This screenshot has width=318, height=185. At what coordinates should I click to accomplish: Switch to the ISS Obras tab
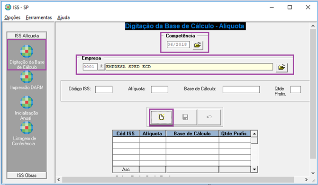pyautogui.click(x=27, y=175)
